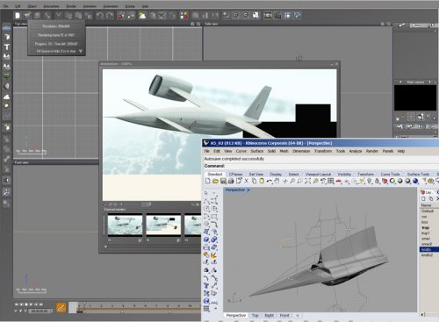439x322 pixels.
Task: Switch to the Right viewport tab
Action: [269, 316]
